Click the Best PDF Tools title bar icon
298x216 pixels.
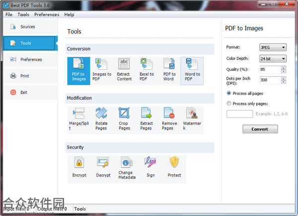click(6, 5)
